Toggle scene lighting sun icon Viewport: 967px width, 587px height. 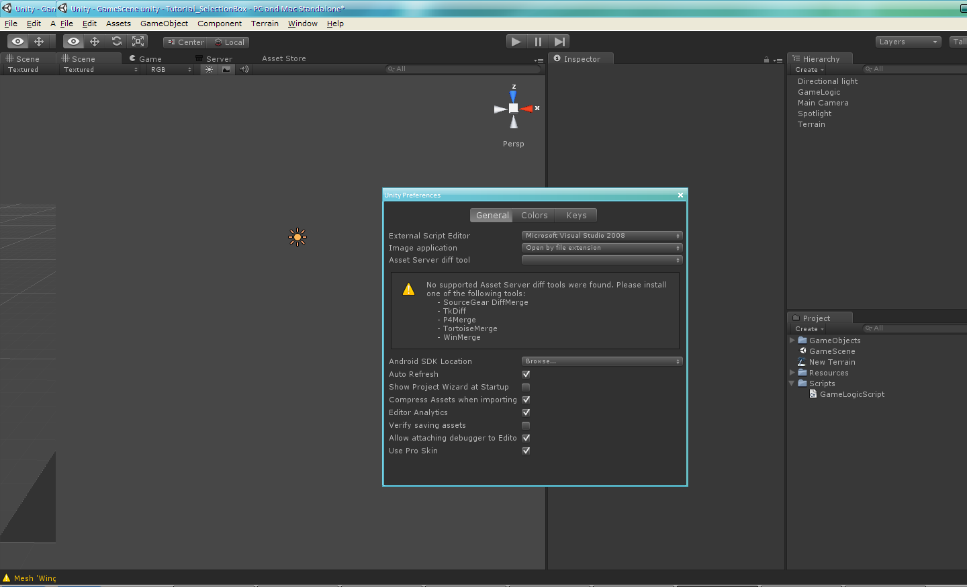click(x=210, y=69)
